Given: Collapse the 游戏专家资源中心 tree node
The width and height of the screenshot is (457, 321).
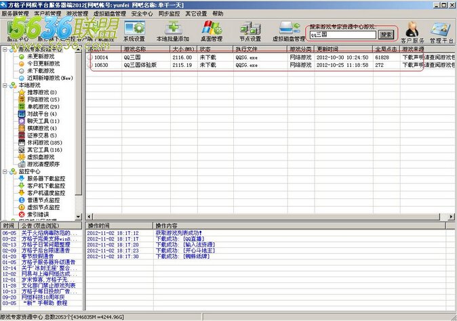Looking at the screenshot, I should click(5, 49).
